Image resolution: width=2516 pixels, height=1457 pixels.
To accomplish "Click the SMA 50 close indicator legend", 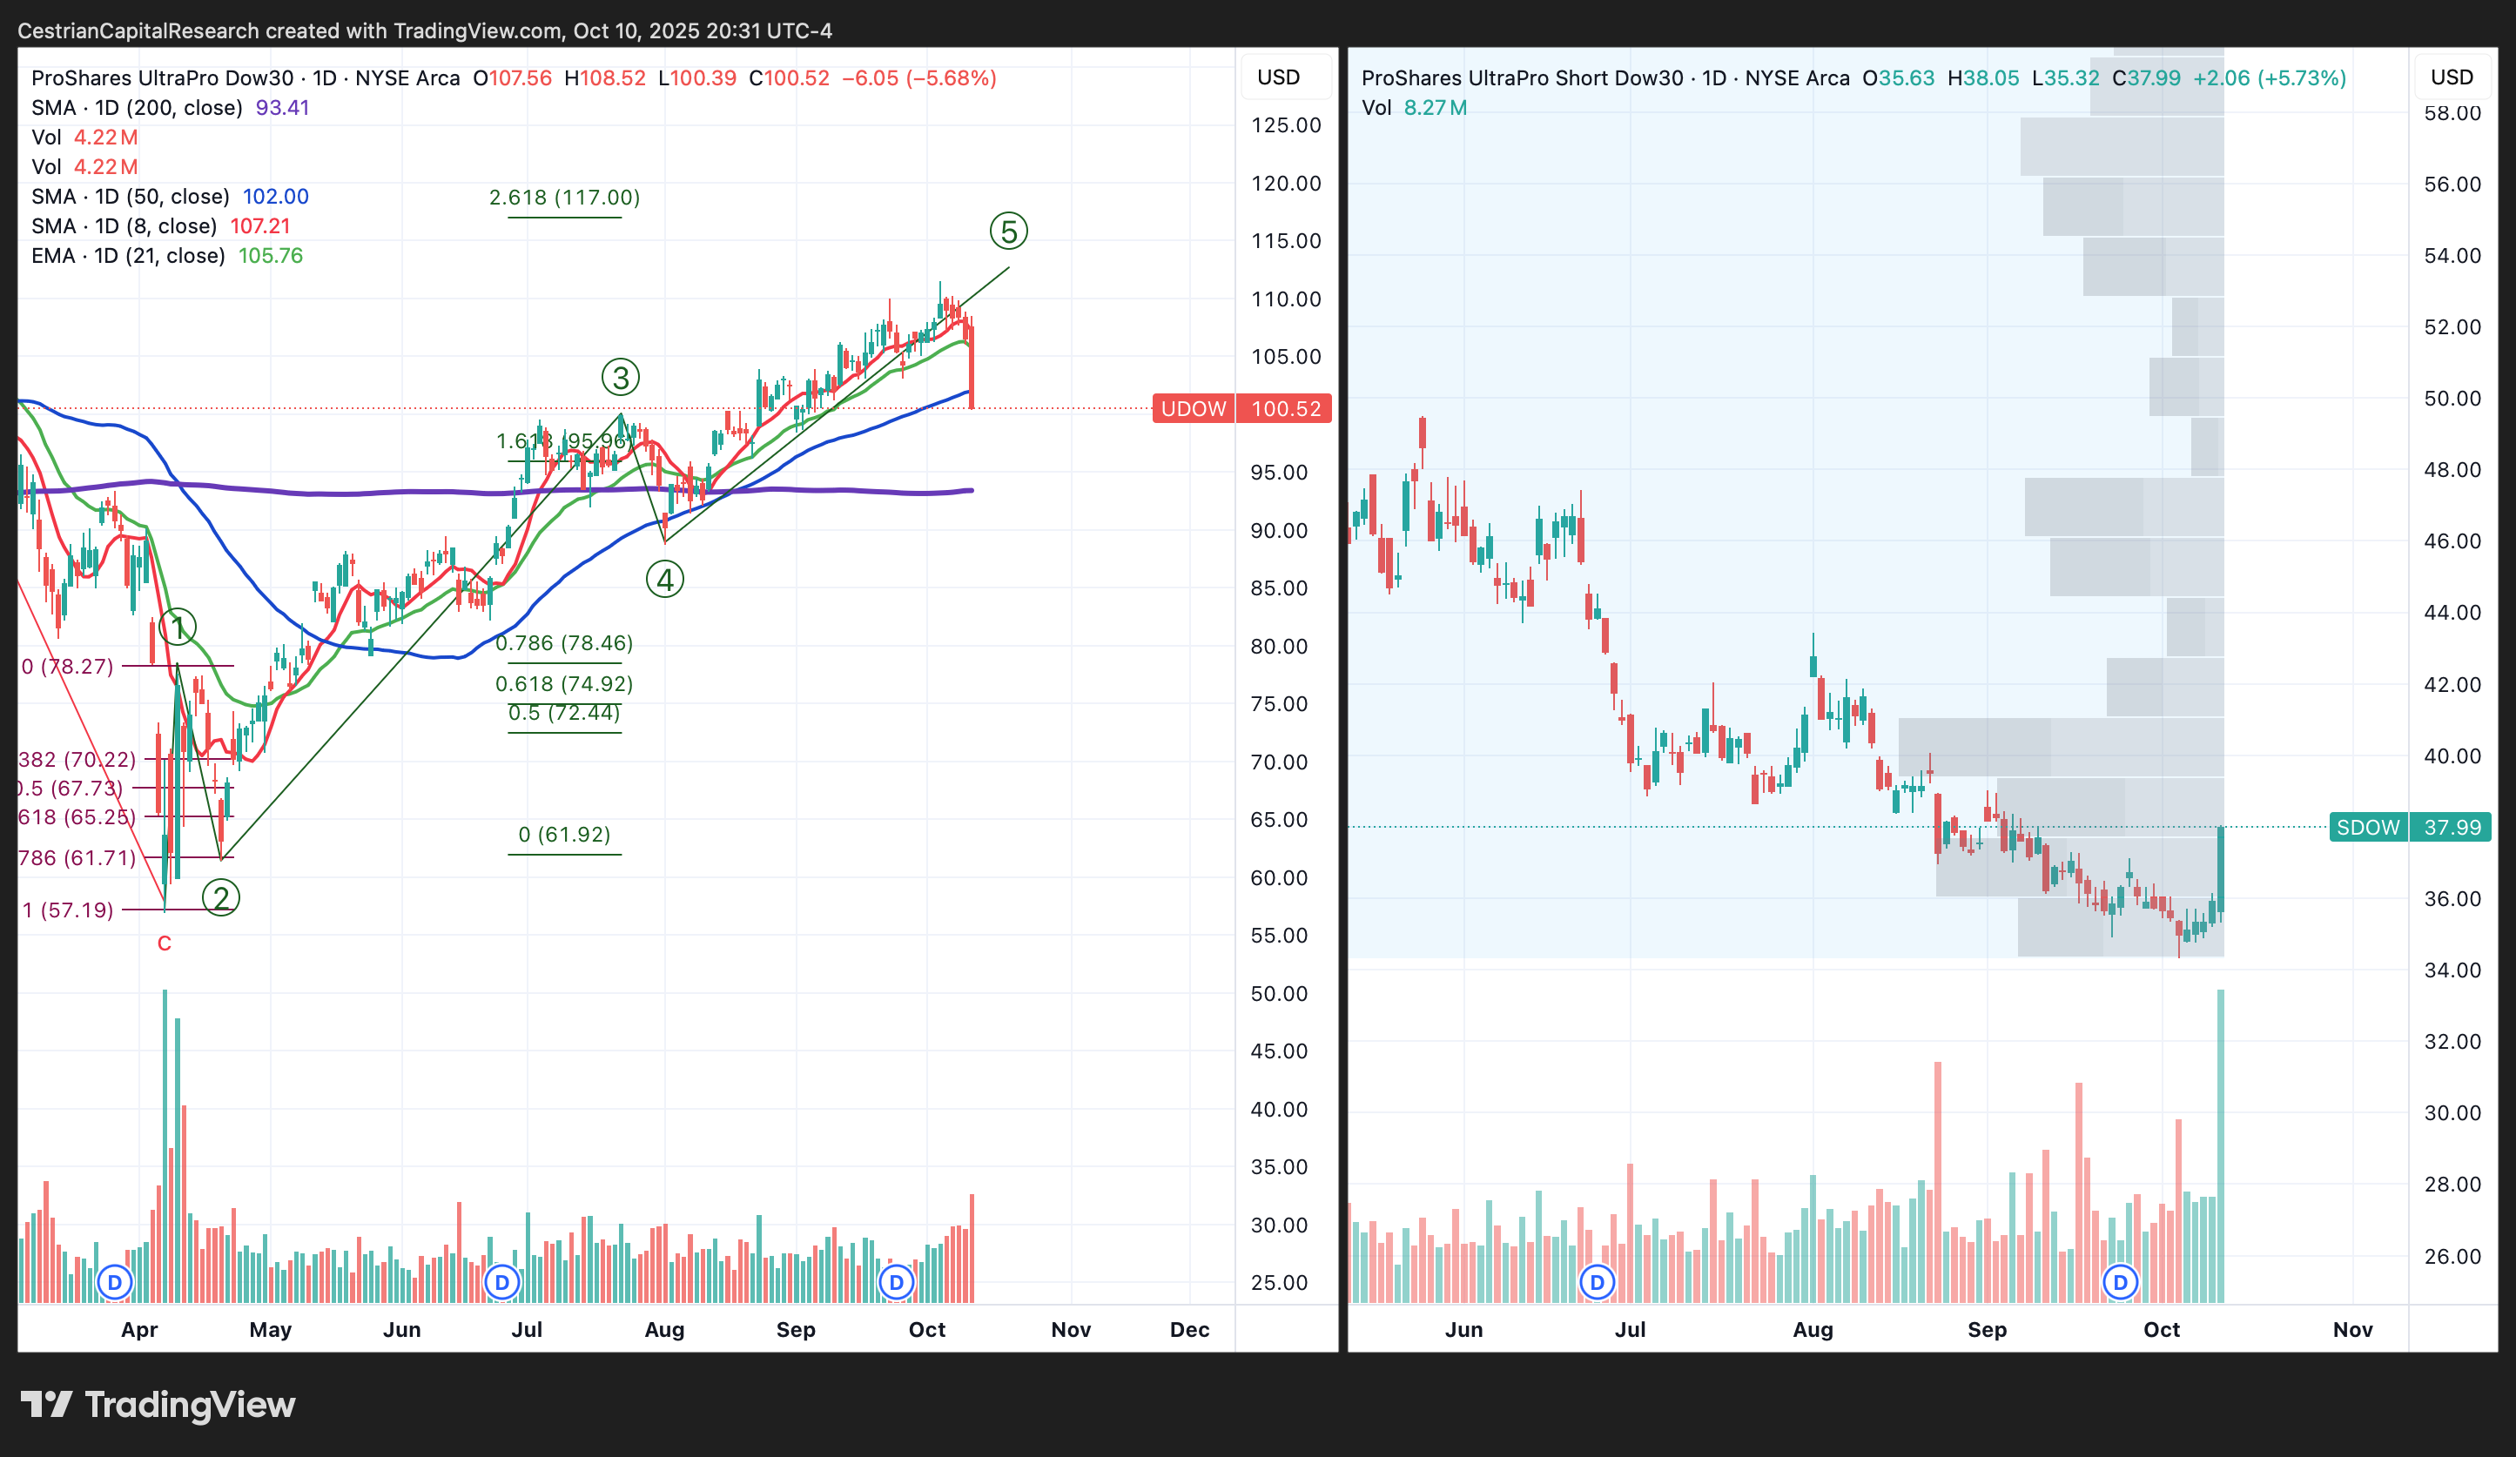I will pyautogui.click(x=130, y=197).
